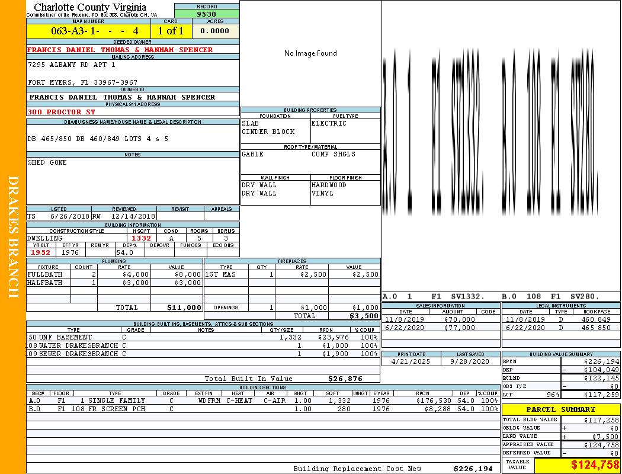Click sale amount $70,000
The width and height of the screenshot is (622, 474).
tap(459, 320)
